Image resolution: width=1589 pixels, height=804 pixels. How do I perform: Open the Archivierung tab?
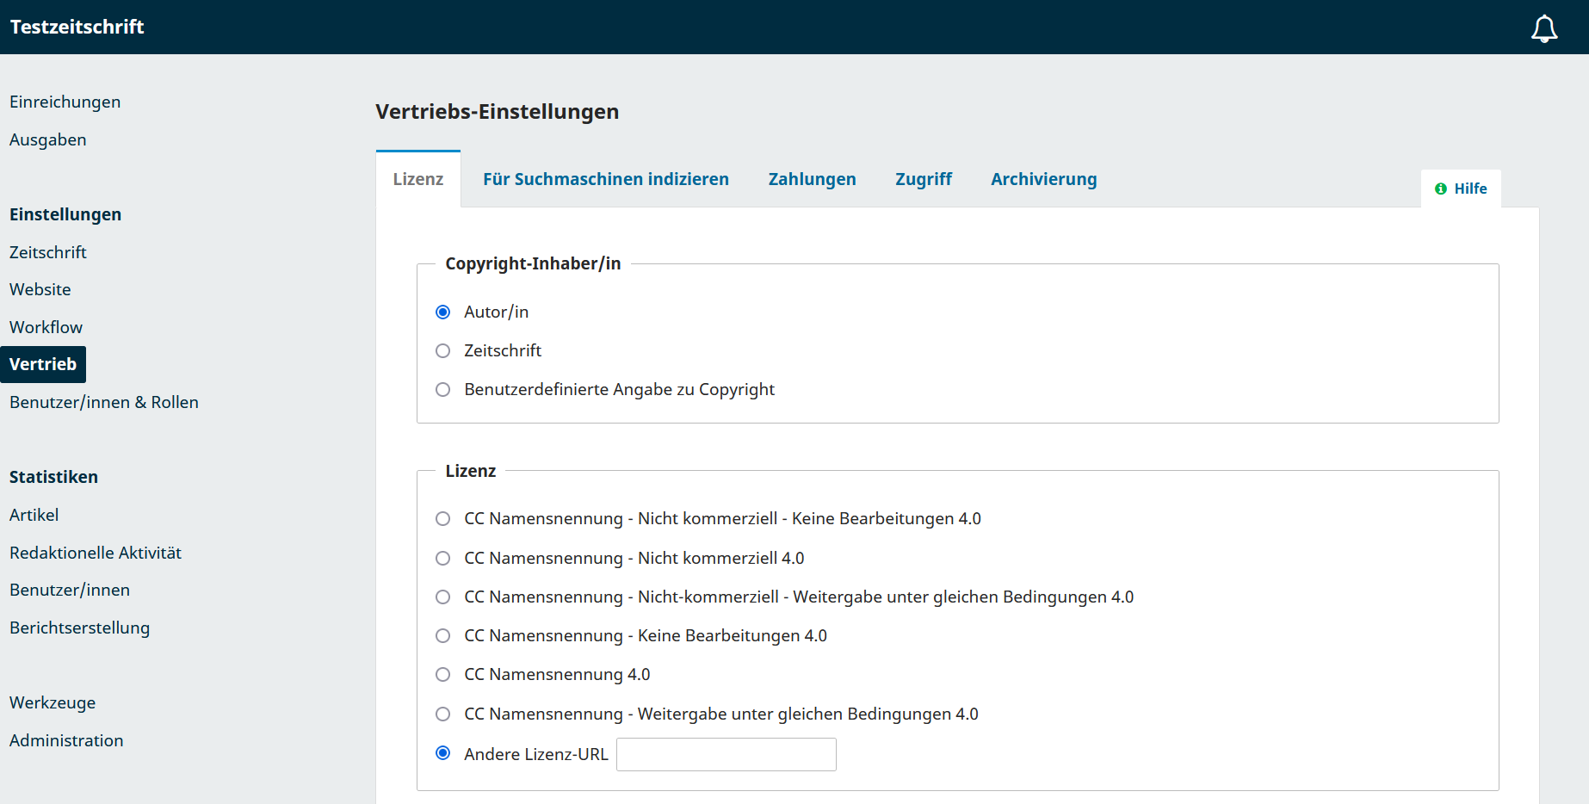1043,179
